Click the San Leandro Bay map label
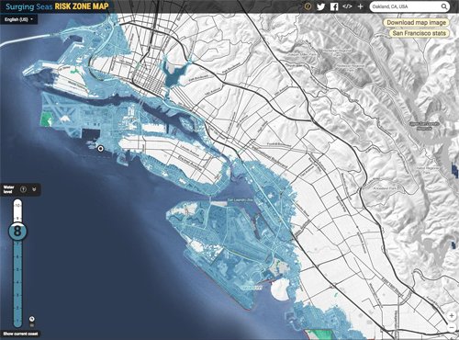The width and height of the screenshot is (459, 340). click(241, 200)
